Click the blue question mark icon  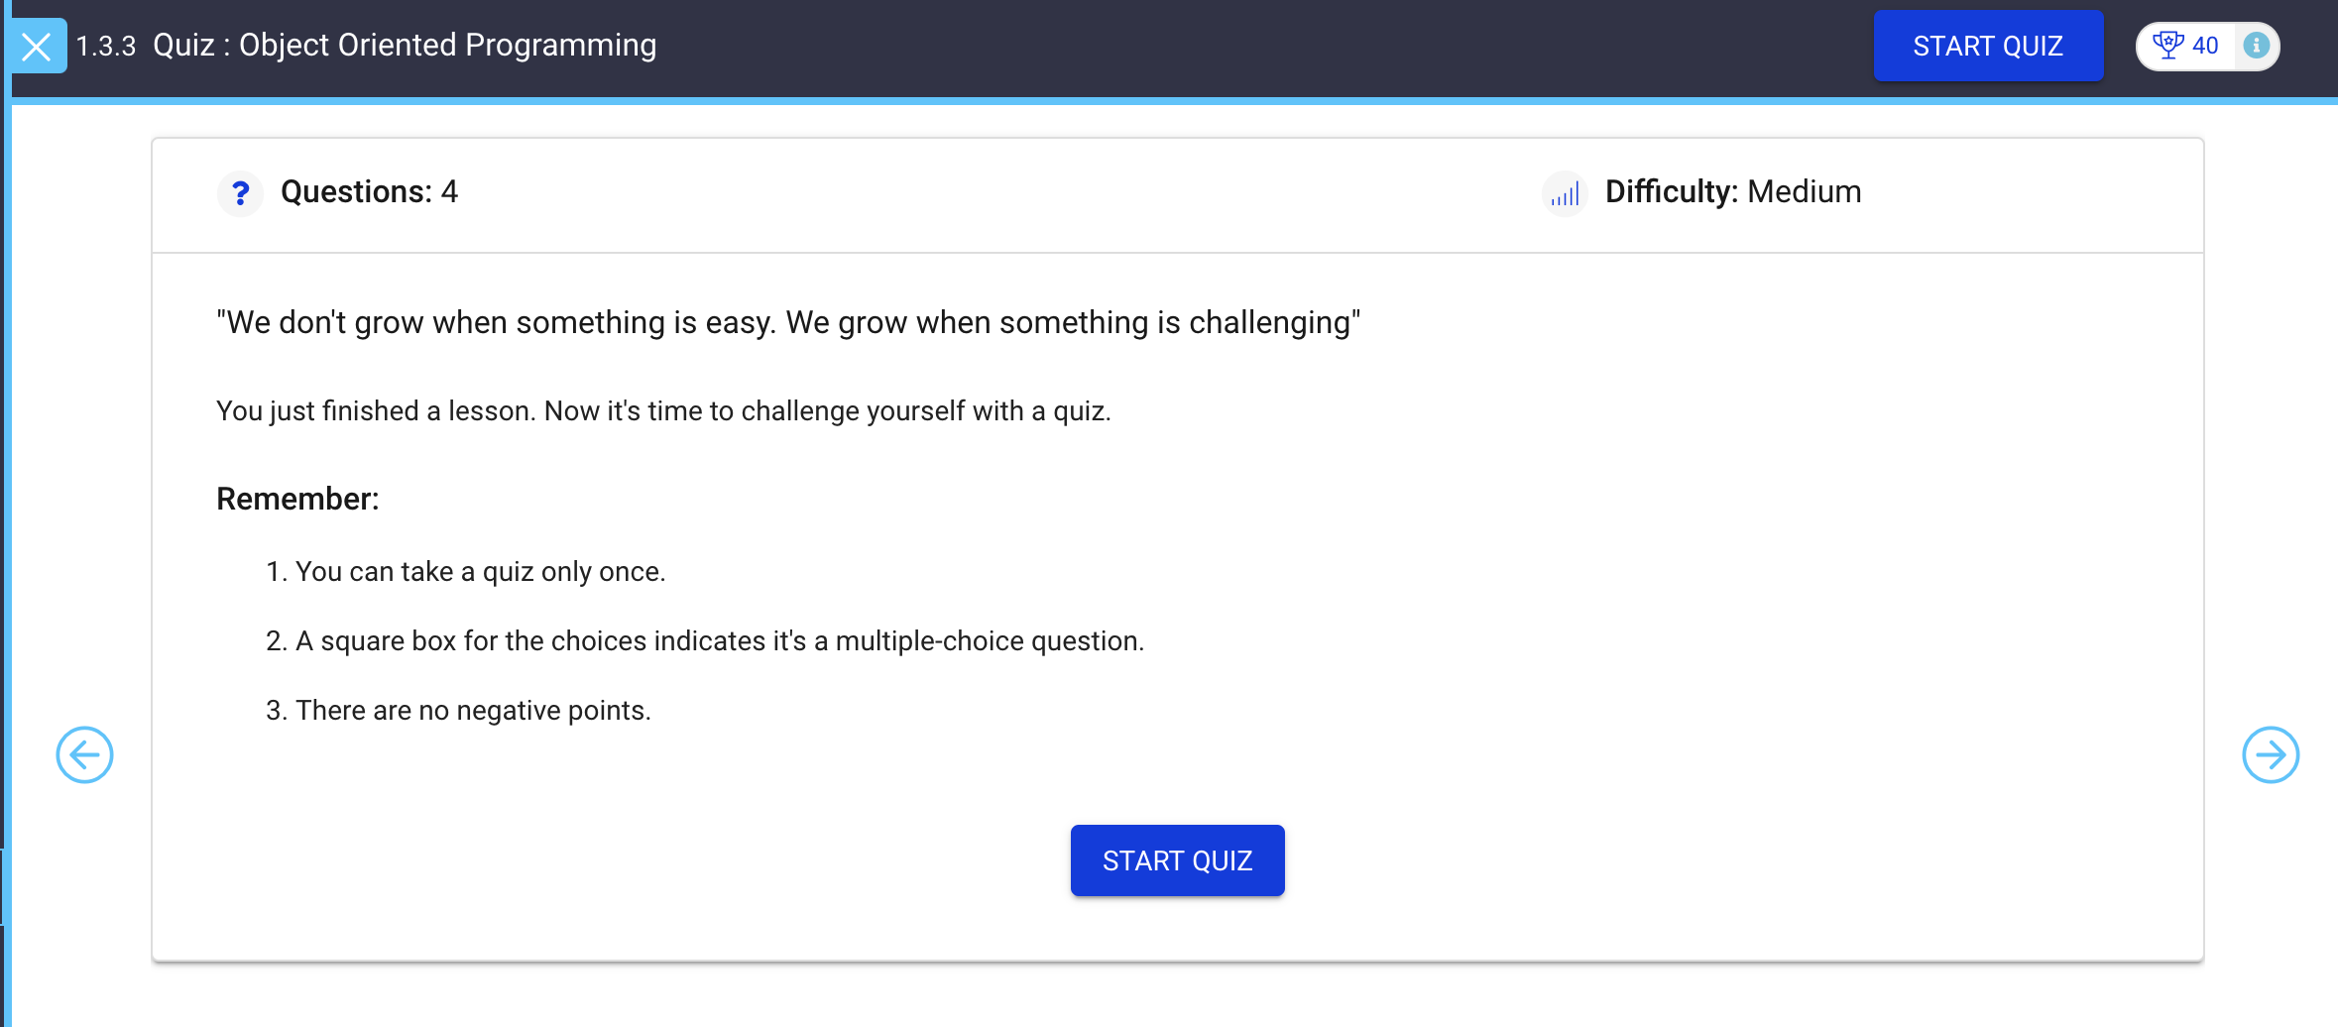point(240,192)
